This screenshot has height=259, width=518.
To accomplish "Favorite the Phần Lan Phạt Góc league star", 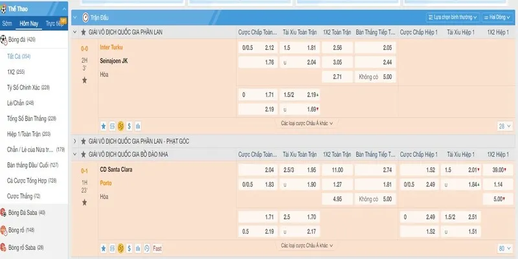I will click(x=84, y=141).
